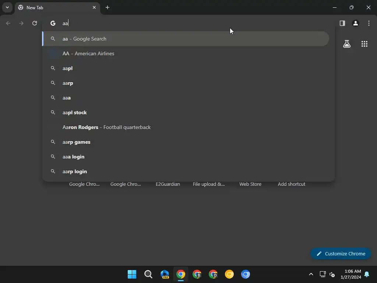Open the E2Guardian shortcut
377x283 pixels.
click(x=168, y=184)
